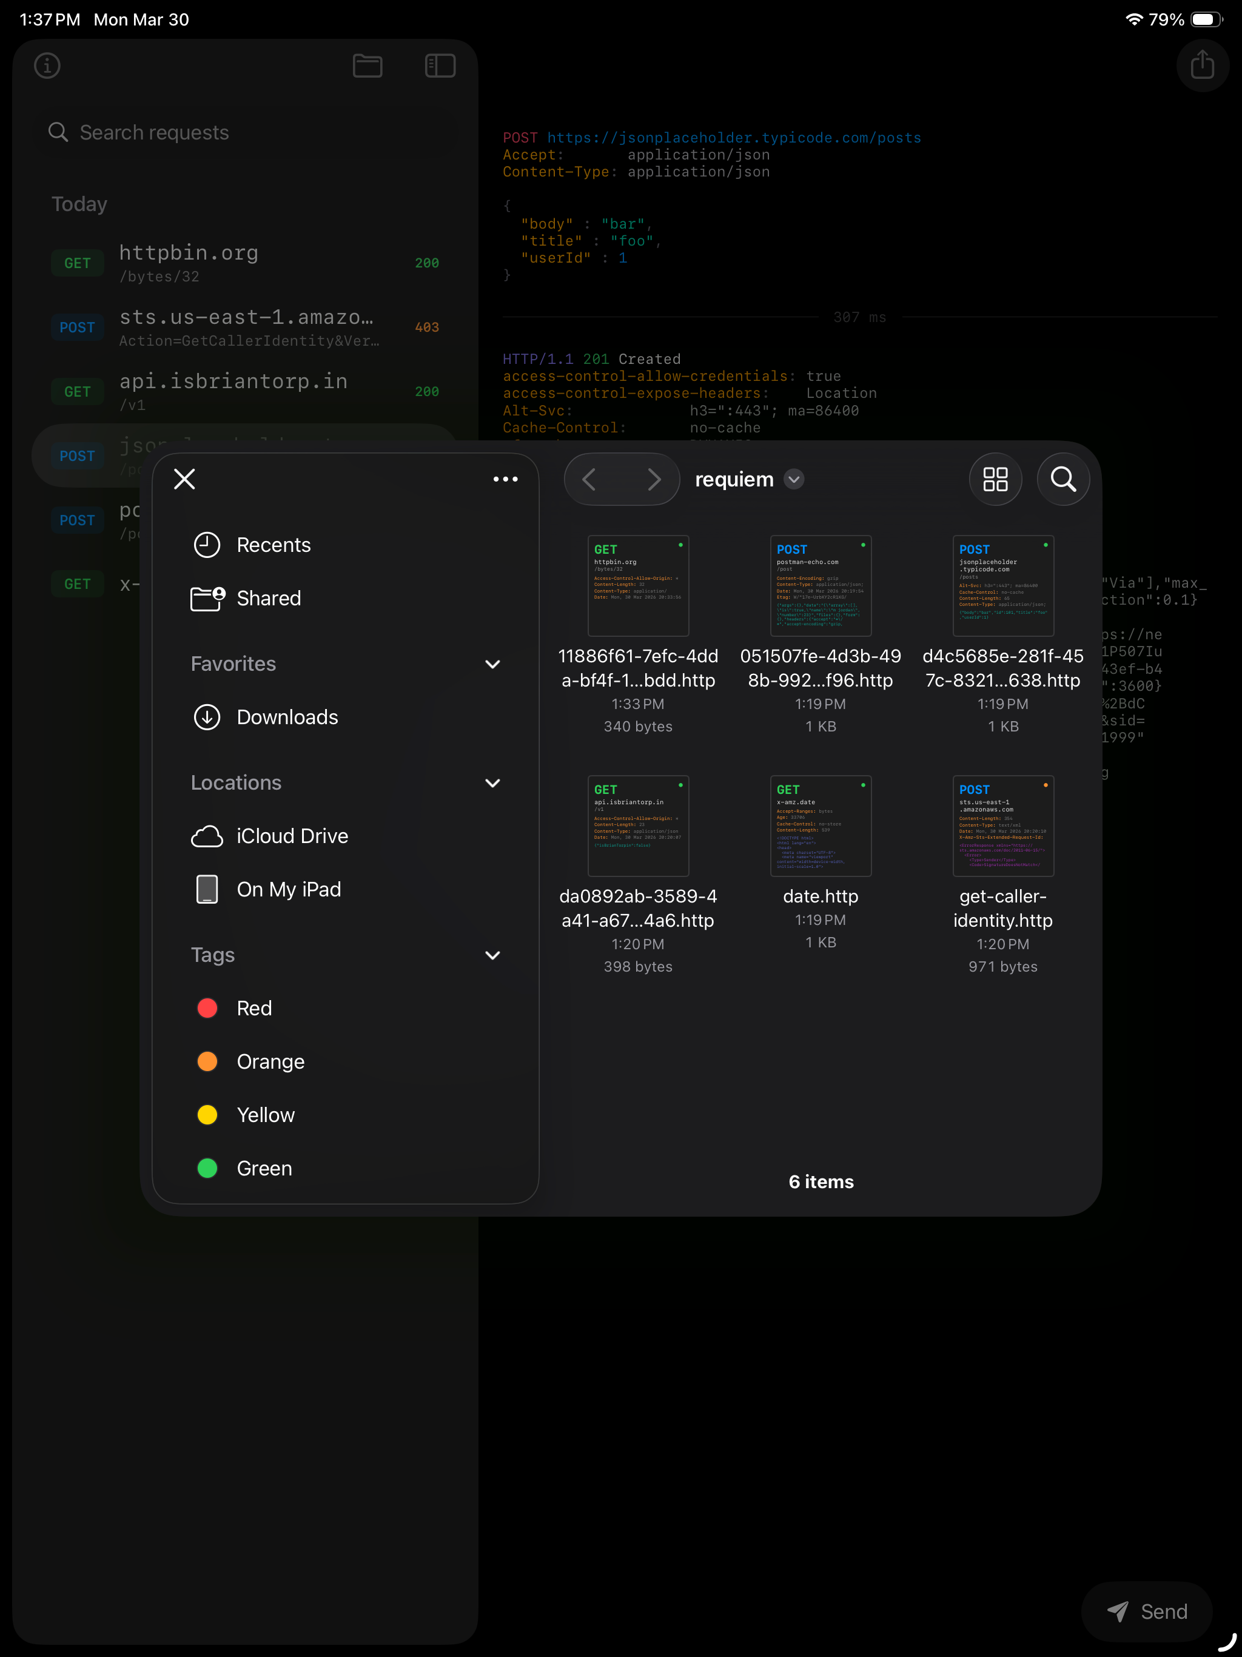
Task: Open the 11886f61 httpbin.org file thumbnail
Action: pos(637,585)
